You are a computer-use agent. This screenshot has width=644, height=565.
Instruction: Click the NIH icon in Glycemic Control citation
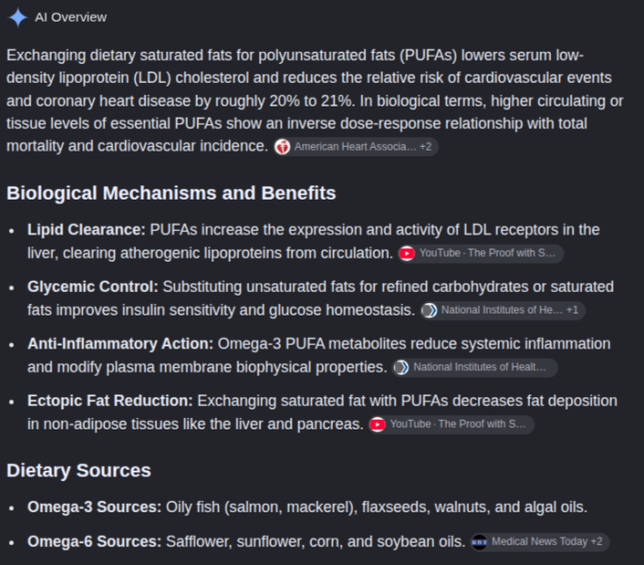click(x=429, y=311)
